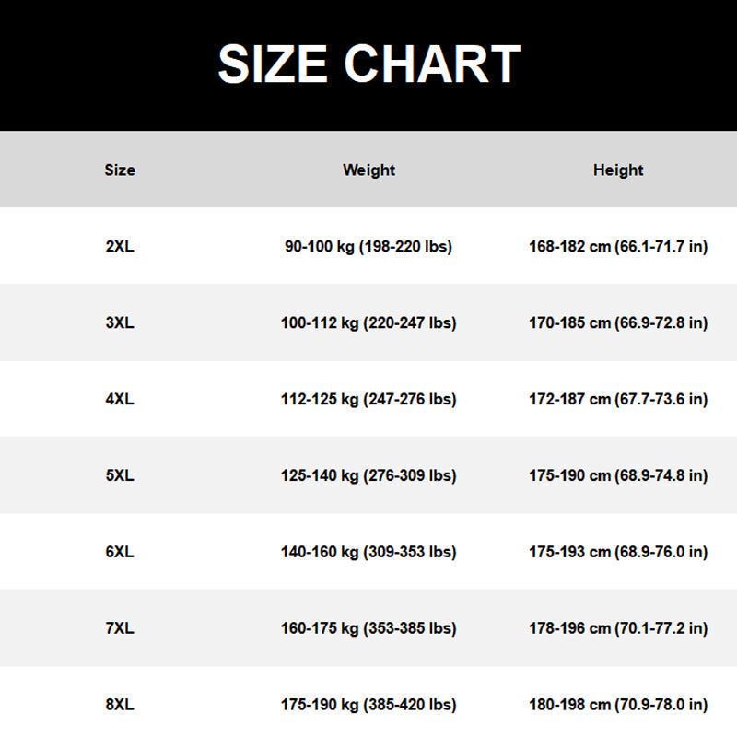Click the 2XL size label
This screenshot has height=737, width=737.
[120, 246]
